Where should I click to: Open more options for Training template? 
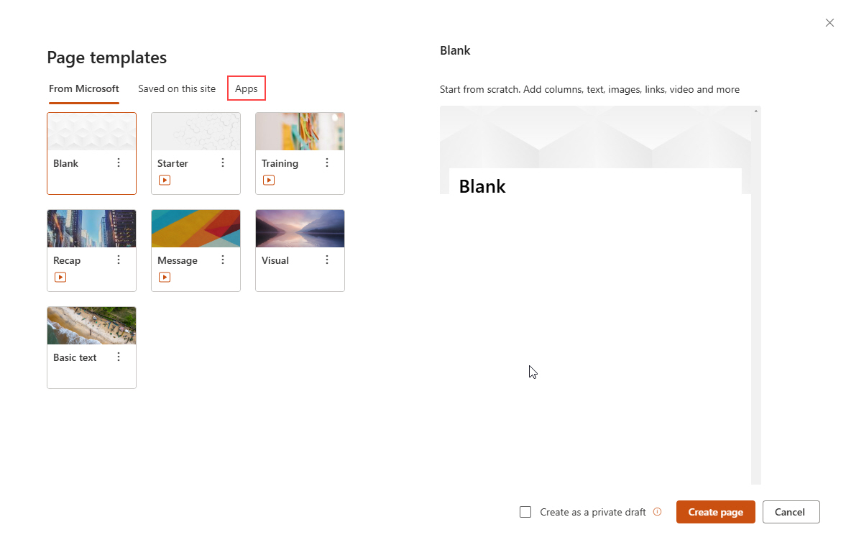pyautogui.click(x=327, y=163)
